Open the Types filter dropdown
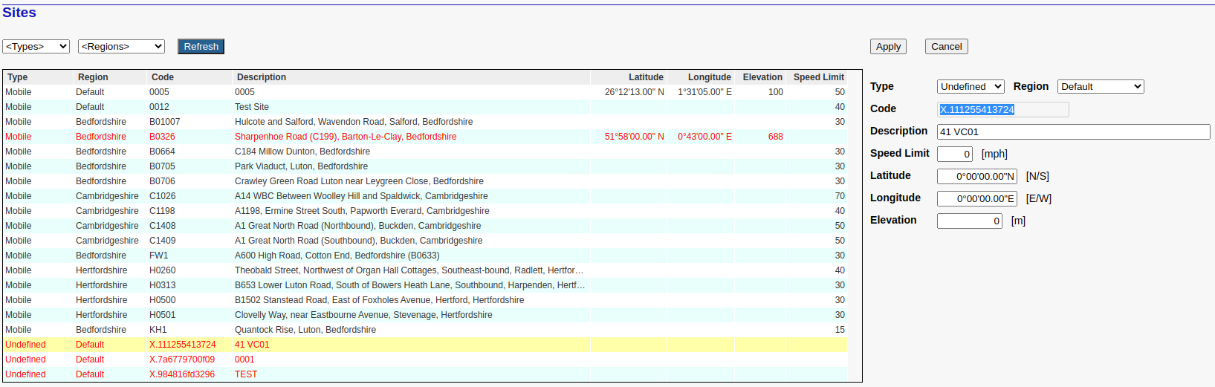This screenshot has width=1215, height=387. 36,47
